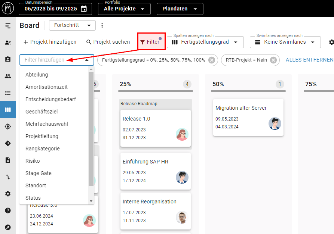Screen dimensions: 334x234
Task: Select the board columns sidebar icon
Action: (x=8, y=110)
